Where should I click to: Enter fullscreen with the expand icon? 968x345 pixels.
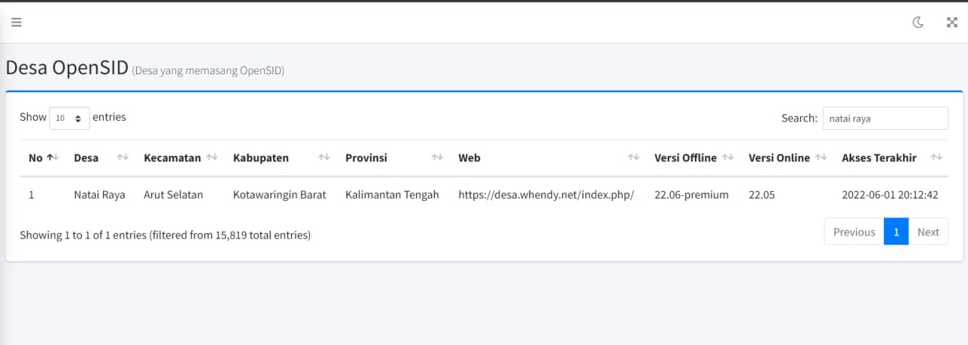(952, 23)
